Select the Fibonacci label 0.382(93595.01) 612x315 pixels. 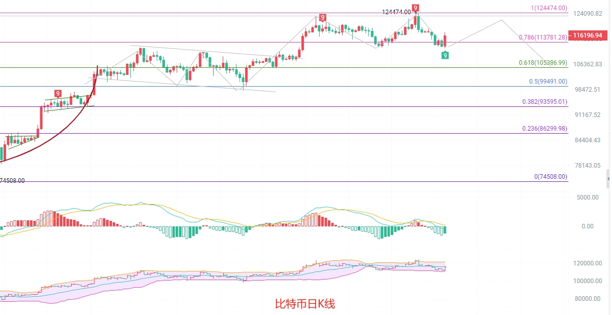545,102
